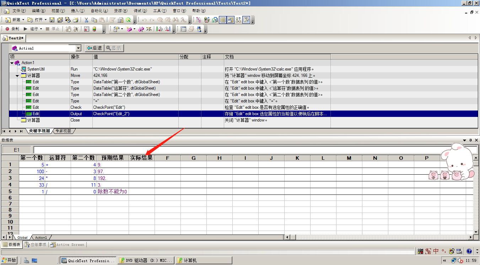Image resolution: width=480 pixels, height=265 pixels.
Task: Toggle the Active Screen view button in toolbar
Action: [x=231, y=20]
